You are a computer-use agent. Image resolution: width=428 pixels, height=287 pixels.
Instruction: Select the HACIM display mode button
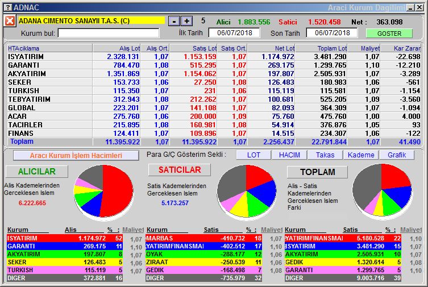[289, 155]
